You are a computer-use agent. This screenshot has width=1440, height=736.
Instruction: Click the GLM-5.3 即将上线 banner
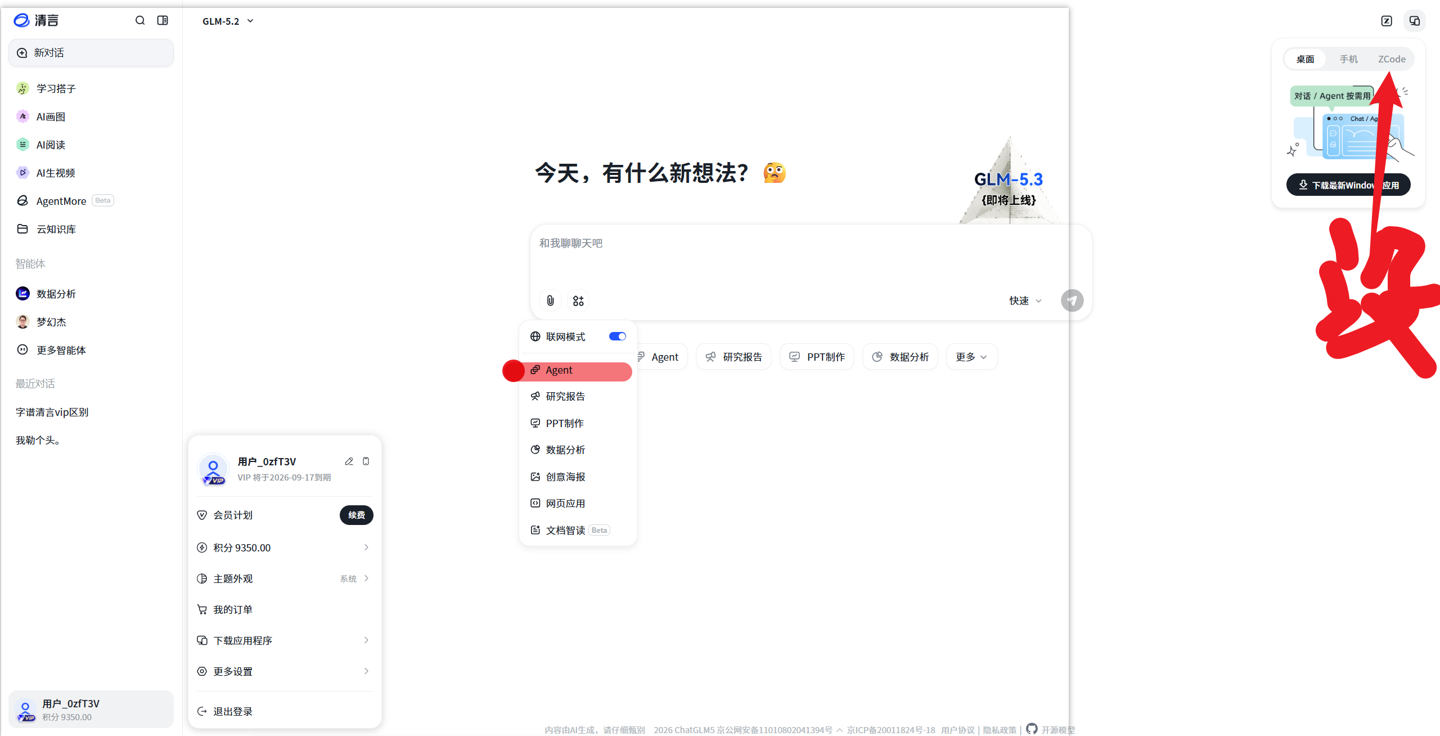pos(1009,181)
